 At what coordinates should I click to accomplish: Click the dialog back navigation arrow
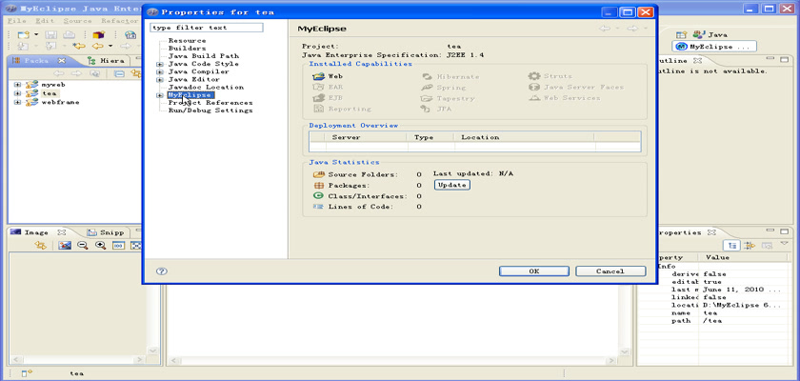605,29
